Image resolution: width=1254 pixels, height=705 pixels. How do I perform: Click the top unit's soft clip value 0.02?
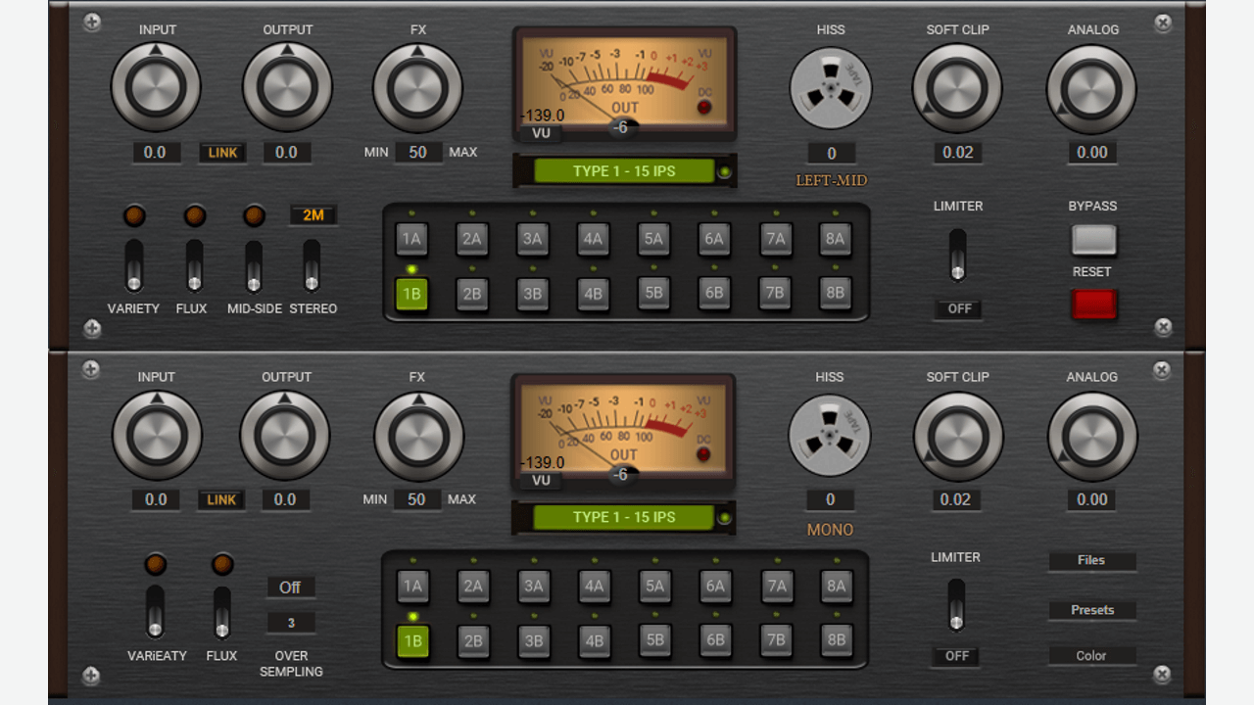click(x=958, y=153)
